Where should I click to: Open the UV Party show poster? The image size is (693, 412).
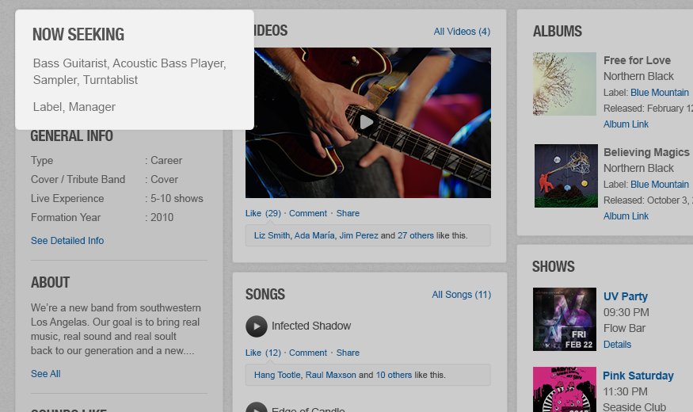click(x=565, y=319)
